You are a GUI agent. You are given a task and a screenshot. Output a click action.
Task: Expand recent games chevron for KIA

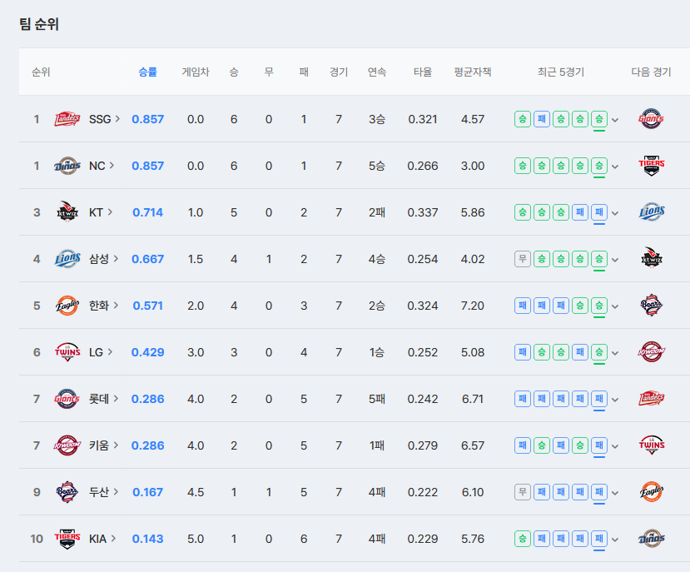tap(615, 540)
